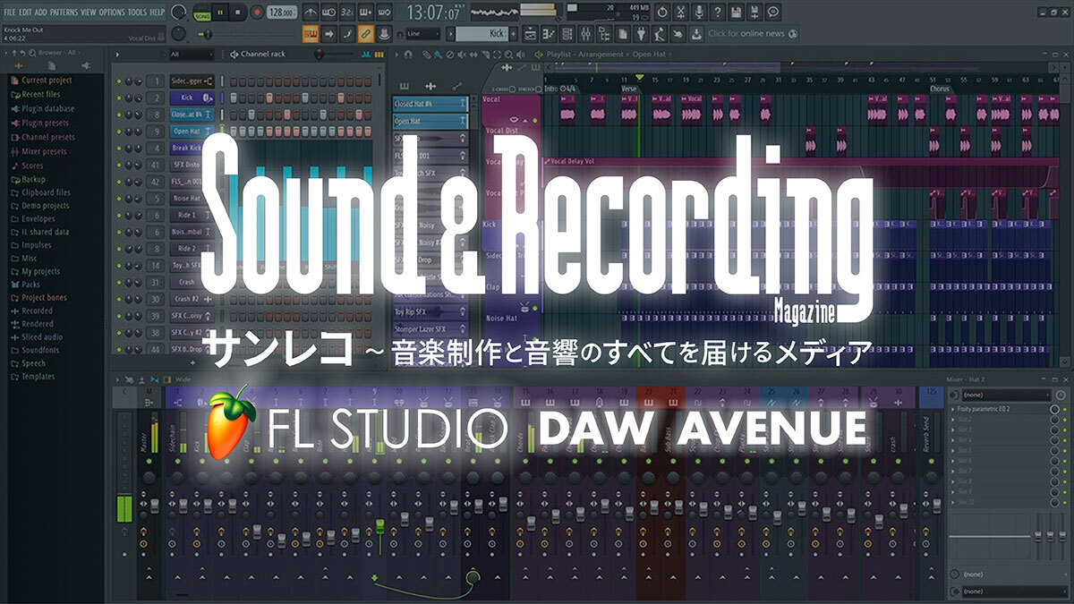The image size is (1074, 604).
Task: Open the PATTERNS menu
Action: 63,12
